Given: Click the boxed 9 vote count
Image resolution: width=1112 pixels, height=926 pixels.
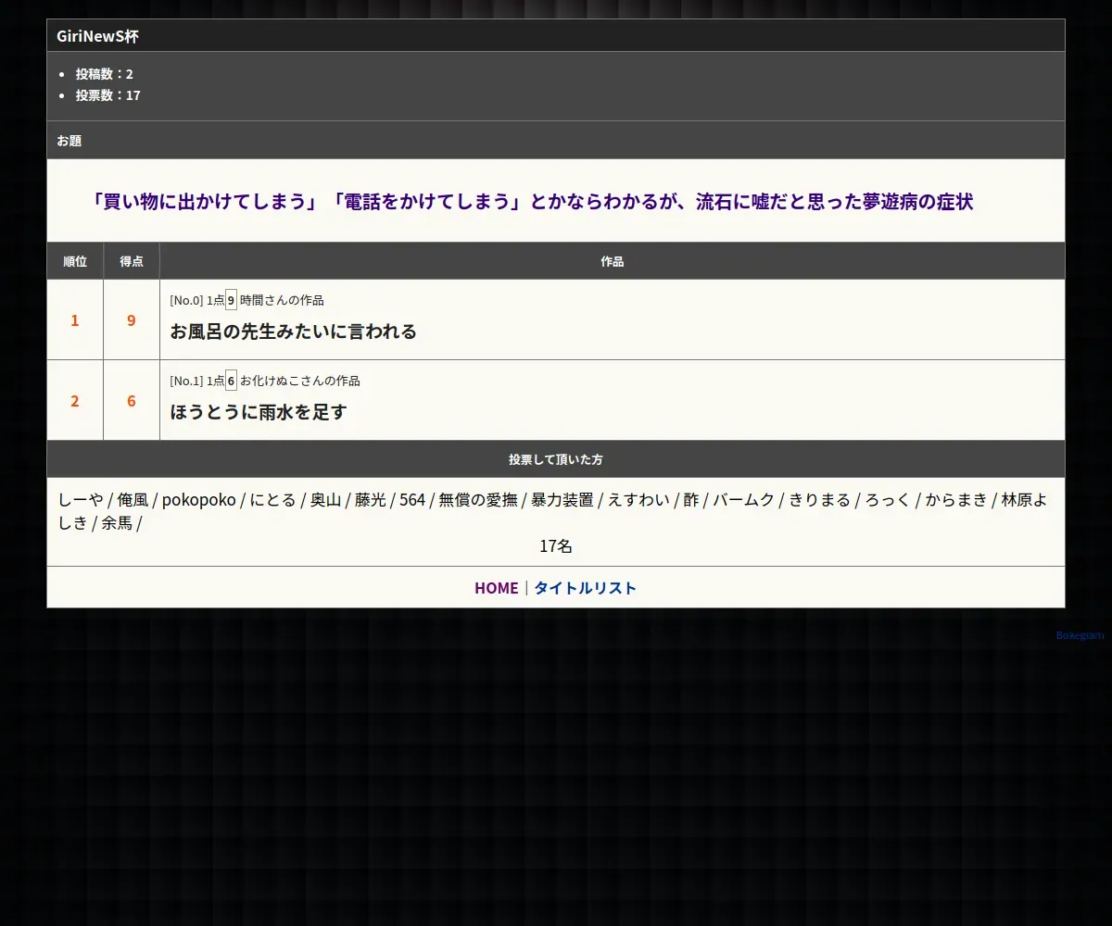Looking at the screenshot, I should (x=231, y=300).
